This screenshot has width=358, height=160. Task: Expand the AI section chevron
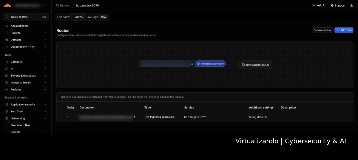click(45, 69)
